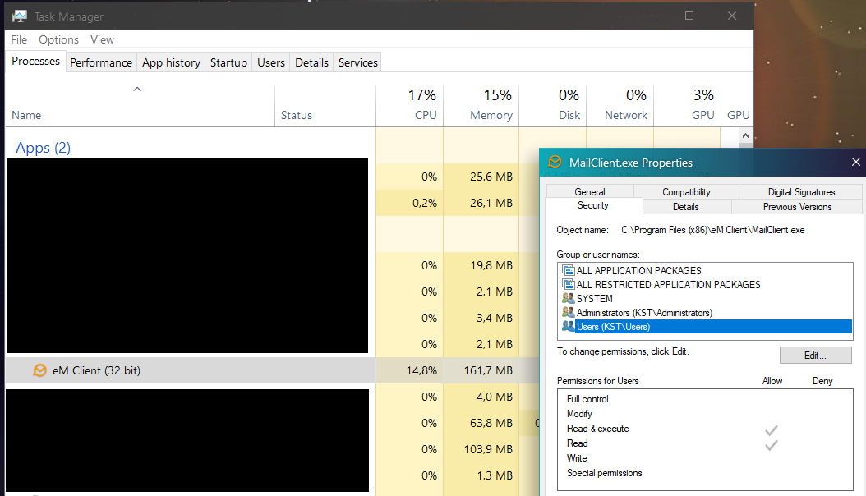Open the View menu

[x=102, y=39]
